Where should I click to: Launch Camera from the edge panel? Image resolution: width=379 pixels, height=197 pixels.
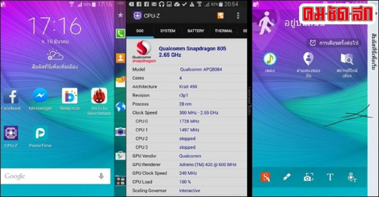point(120,132)
